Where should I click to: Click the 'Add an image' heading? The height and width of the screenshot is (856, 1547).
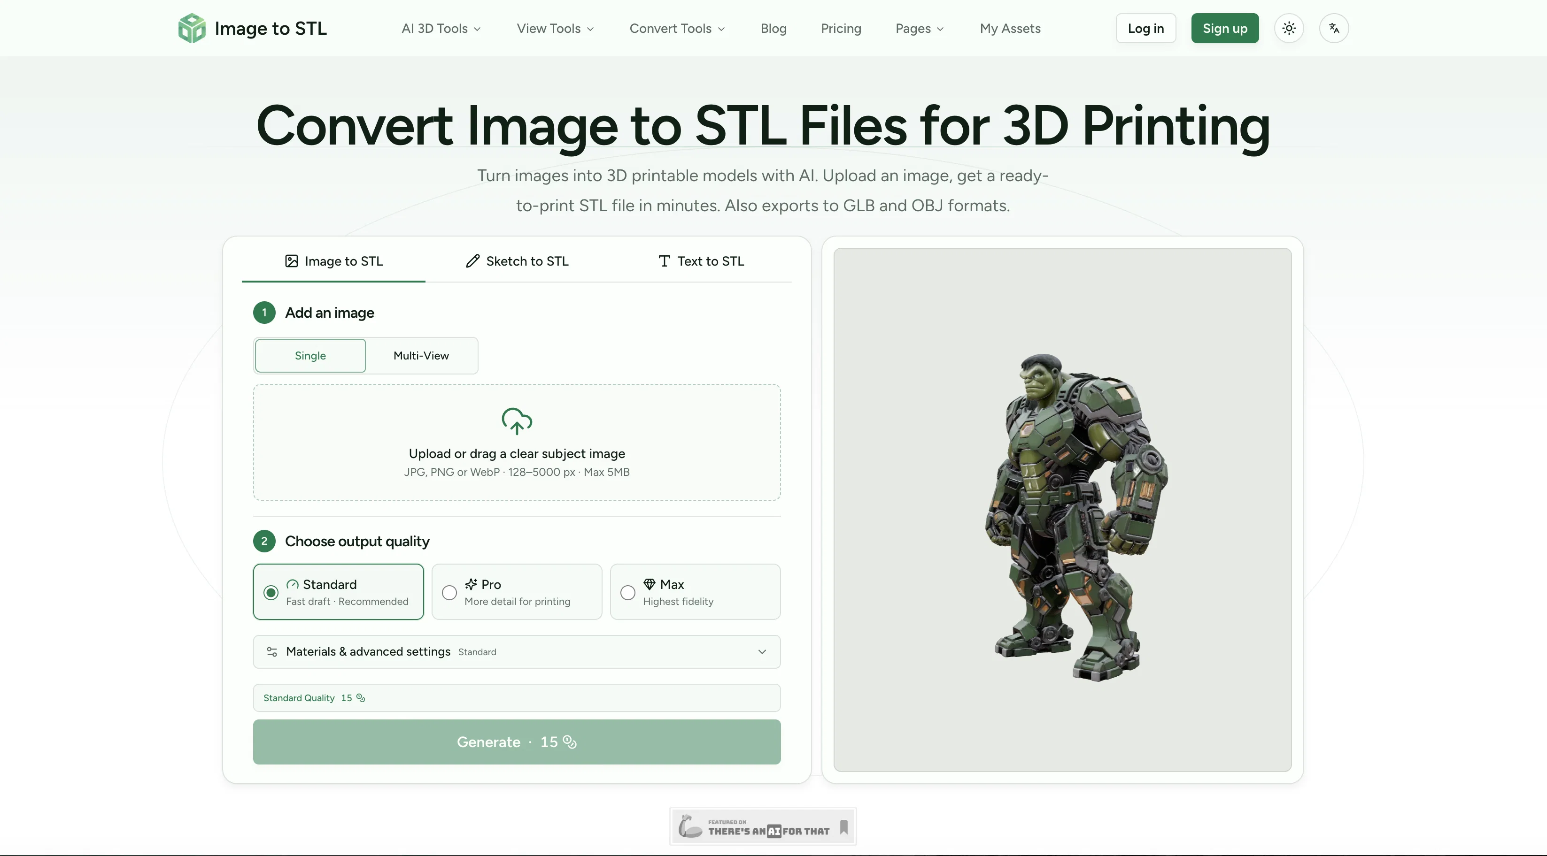329,313
